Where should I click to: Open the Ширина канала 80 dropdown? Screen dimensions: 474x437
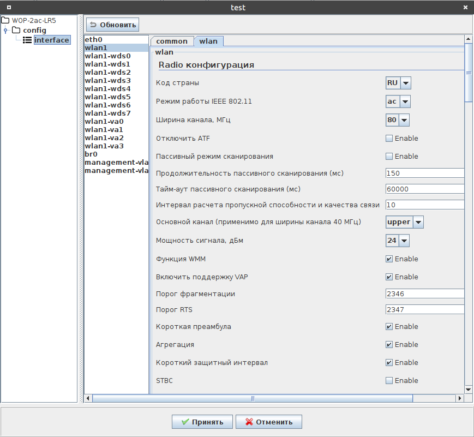click(404, 120)
